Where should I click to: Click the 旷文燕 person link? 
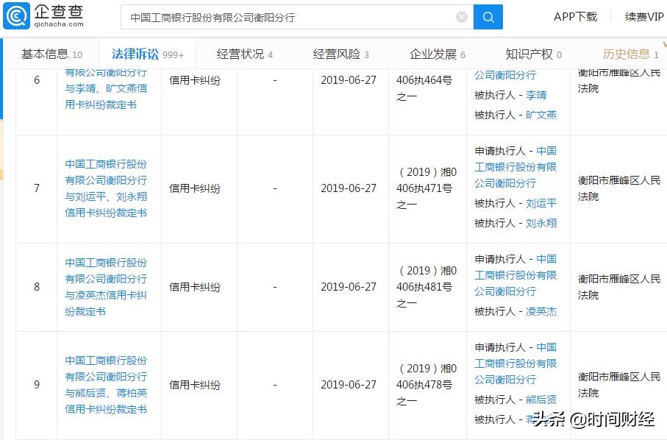542,116
